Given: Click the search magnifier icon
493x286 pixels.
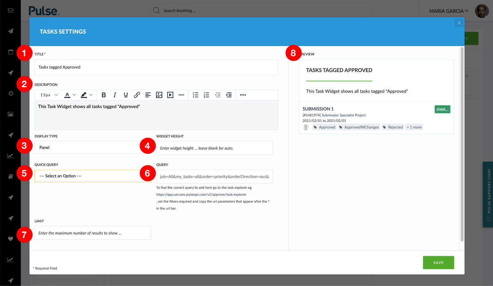Looking at the screenshot, I should point(156,10).
